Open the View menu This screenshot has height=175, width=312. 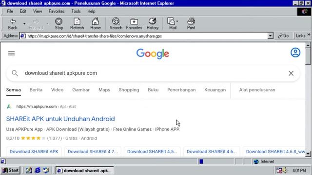tap(38, 11)
